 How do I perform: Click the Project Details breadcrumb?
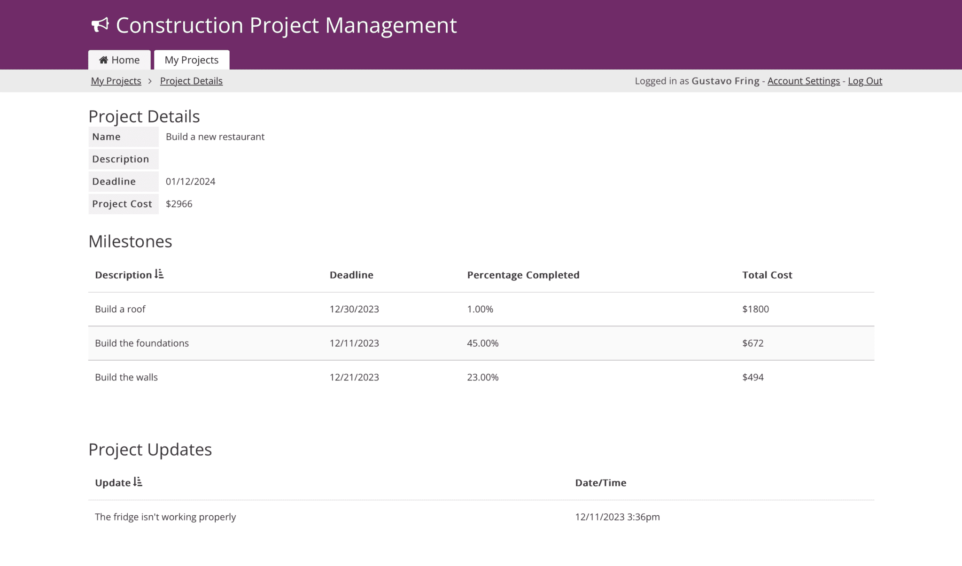tap(191, 81)
